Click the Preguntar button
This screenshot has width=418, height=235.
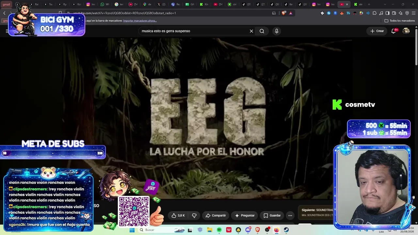(x=245, y=215)
